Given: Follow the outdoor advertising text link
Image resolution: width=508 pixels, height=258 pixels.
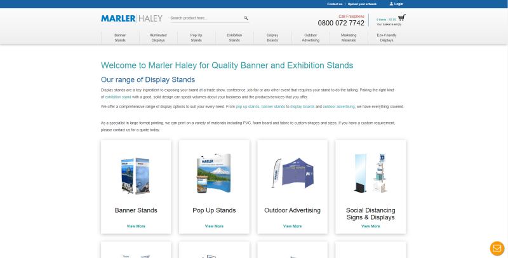Looking at the screenshot, I should tap(338, 107).
